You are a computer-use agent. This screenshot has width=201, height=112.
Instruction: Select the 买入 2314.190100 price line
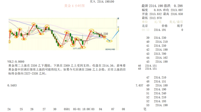[102, 2]
